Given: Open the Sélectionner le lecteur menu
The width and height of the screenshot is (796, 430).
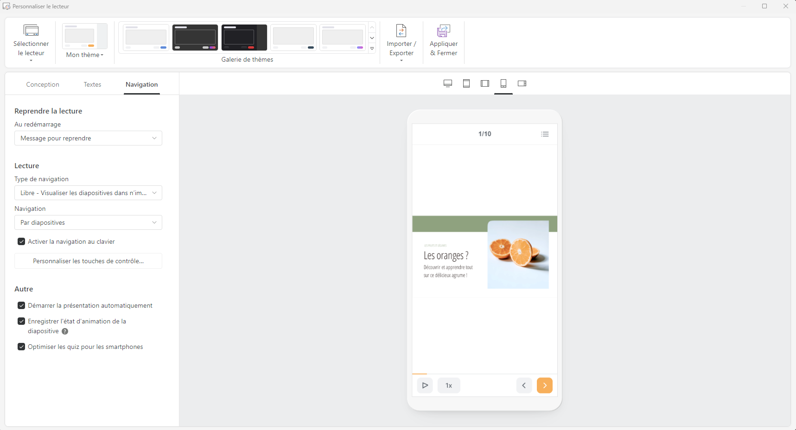Looking at the screenshot, I should tap(31, 43).
